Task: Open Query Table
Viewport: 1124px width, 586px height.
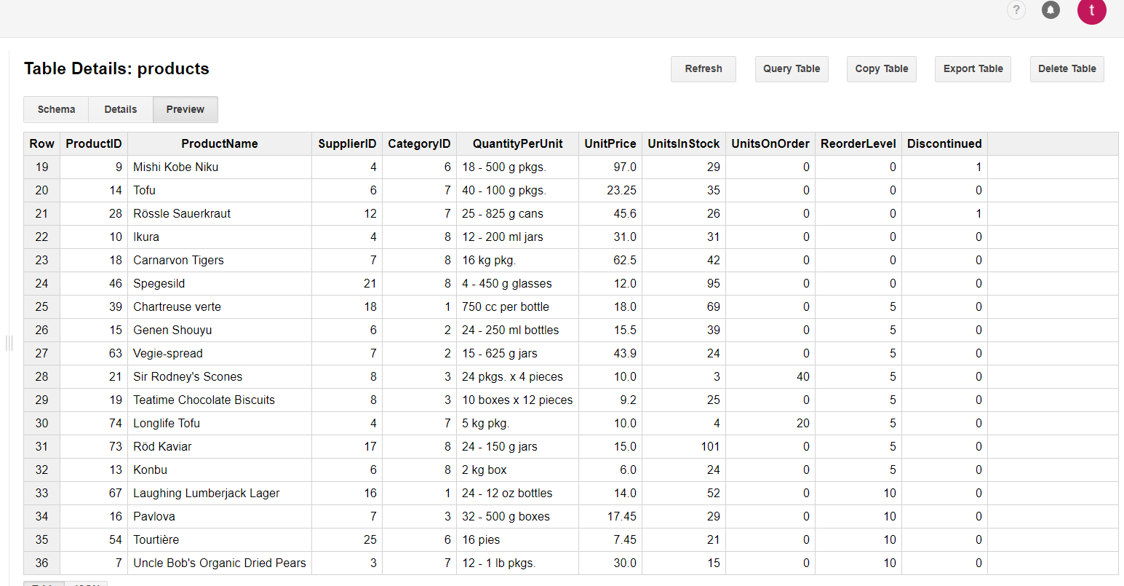Action: click(x=792, y=68)
